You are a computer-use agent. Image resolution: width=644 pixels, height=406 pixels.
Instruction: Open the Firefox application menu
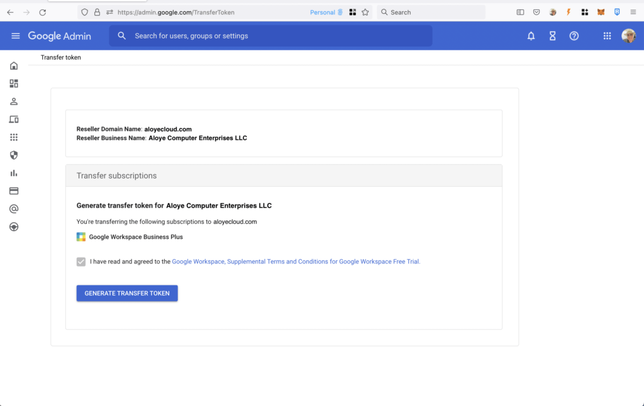pyautogui.click(x=633, y=12)
